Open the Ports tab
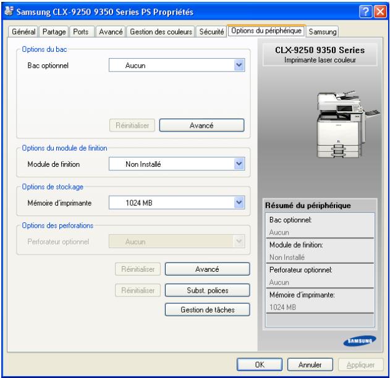 pos(81,32)
